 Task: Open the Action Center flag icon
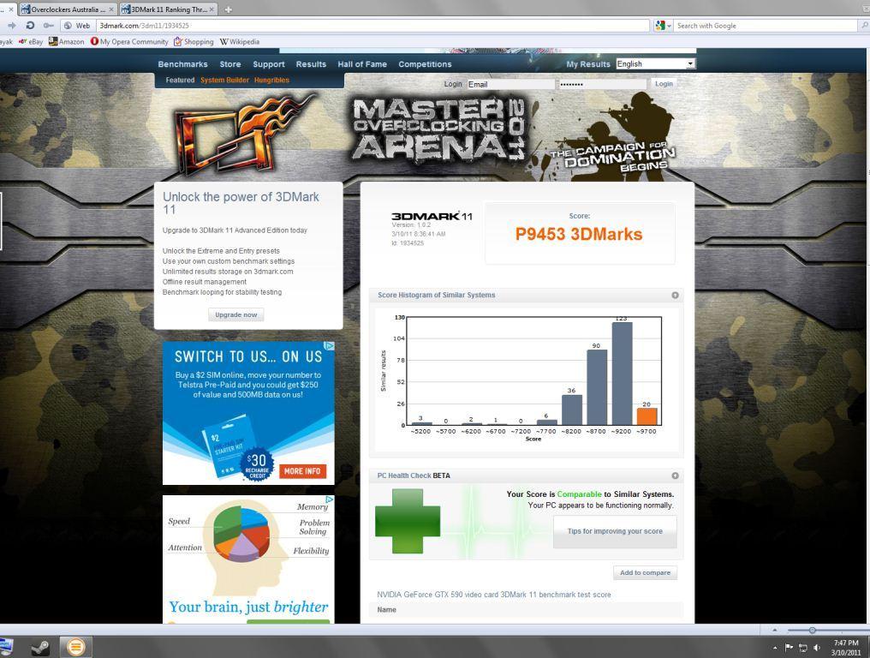pyautogui.click(x=789, y=648)
